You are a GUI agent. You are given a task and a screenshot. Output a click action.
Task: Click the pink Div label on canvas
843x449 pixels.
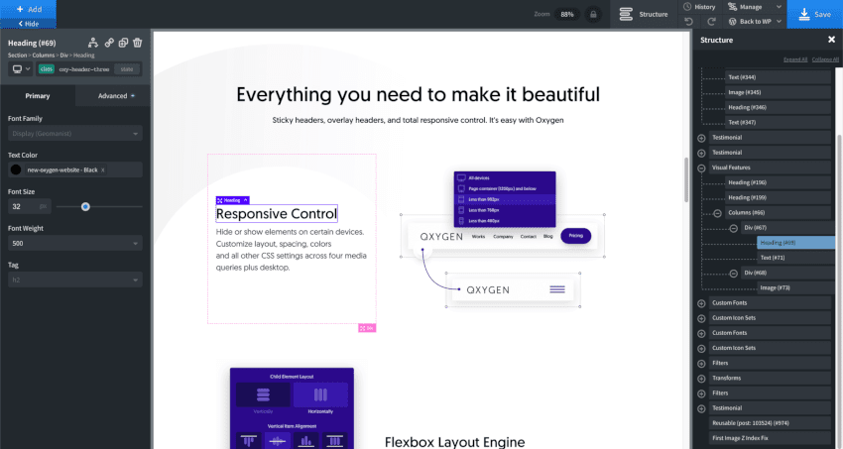(x=367, y=328)
